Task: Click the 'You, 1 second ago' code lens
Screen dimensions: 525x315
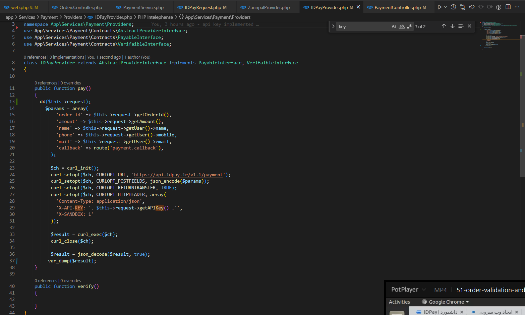Action: [x=104, y=57]
